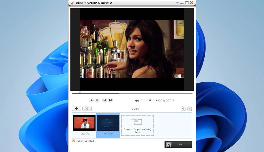Jump to the previous clip
The height and width of the screenshot is (152, 264).
(x=105, y=100)
